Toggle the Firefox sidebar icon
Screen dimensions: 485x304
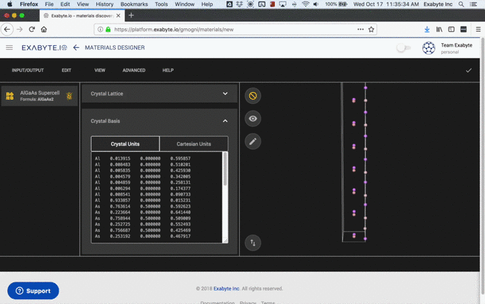pos(451,30)
